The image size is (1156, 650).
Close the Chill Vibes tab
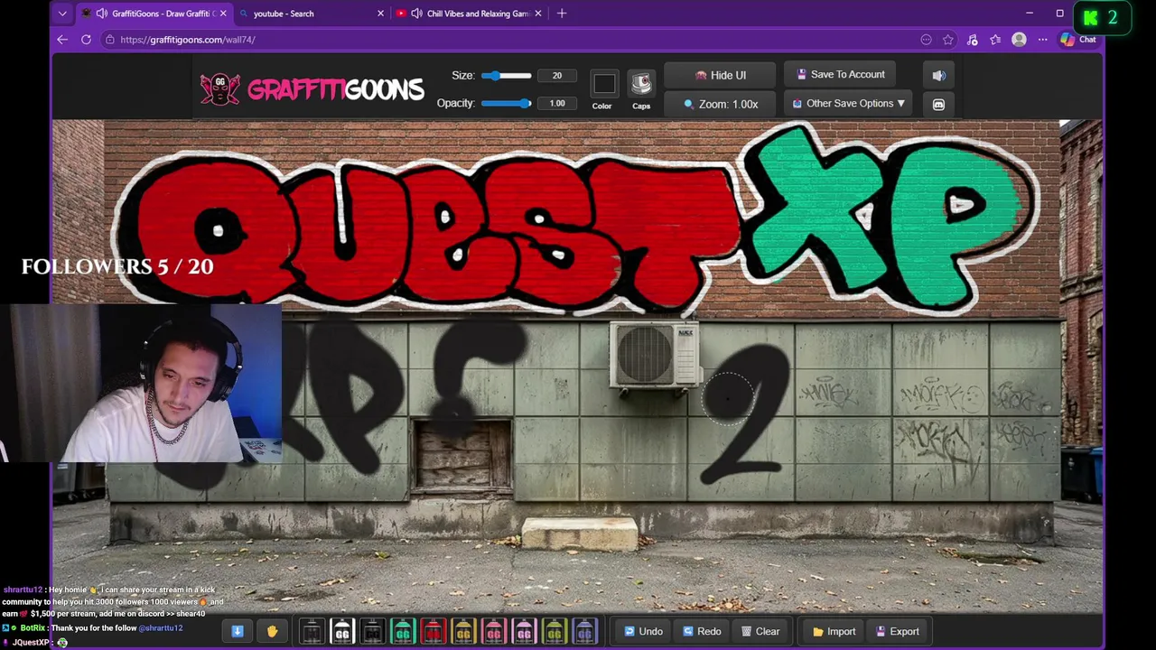(x=538, y=14)
